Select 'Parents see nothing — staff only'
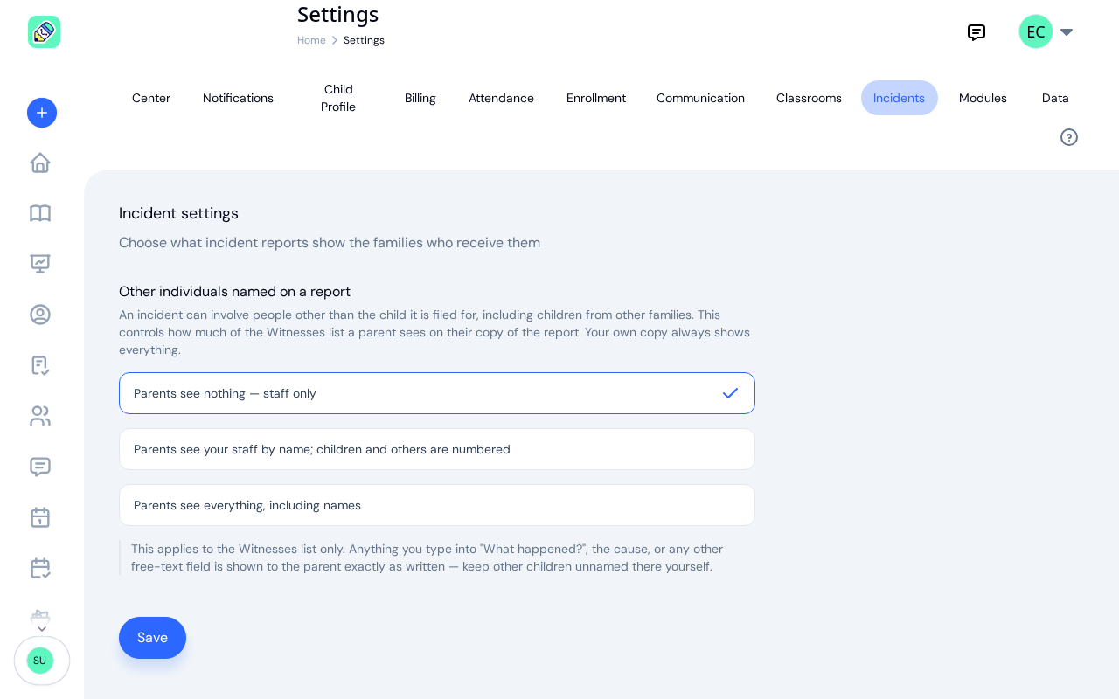 (437, 393)
